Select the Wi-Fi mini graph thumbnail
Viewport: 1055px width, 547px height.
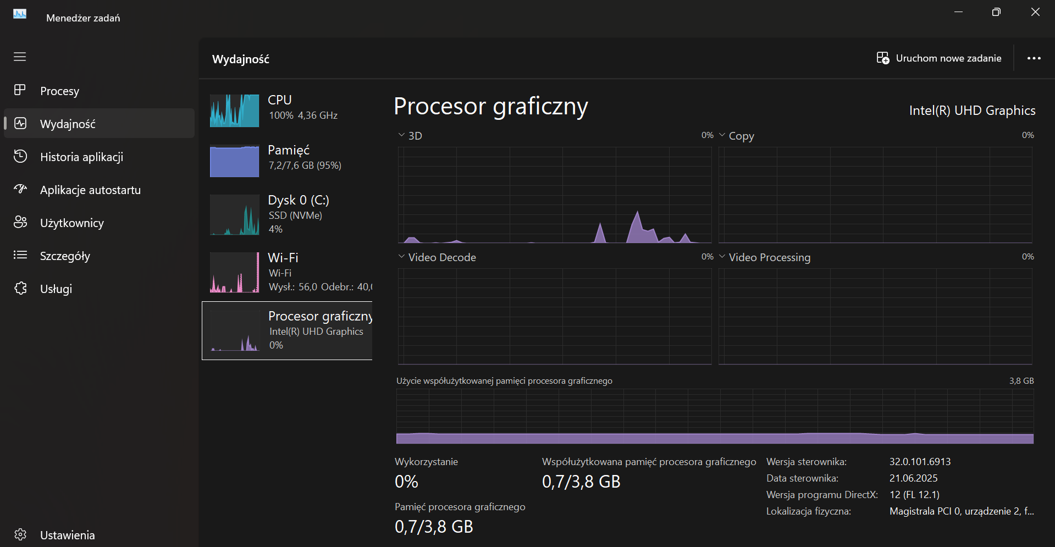coord(234,272)
